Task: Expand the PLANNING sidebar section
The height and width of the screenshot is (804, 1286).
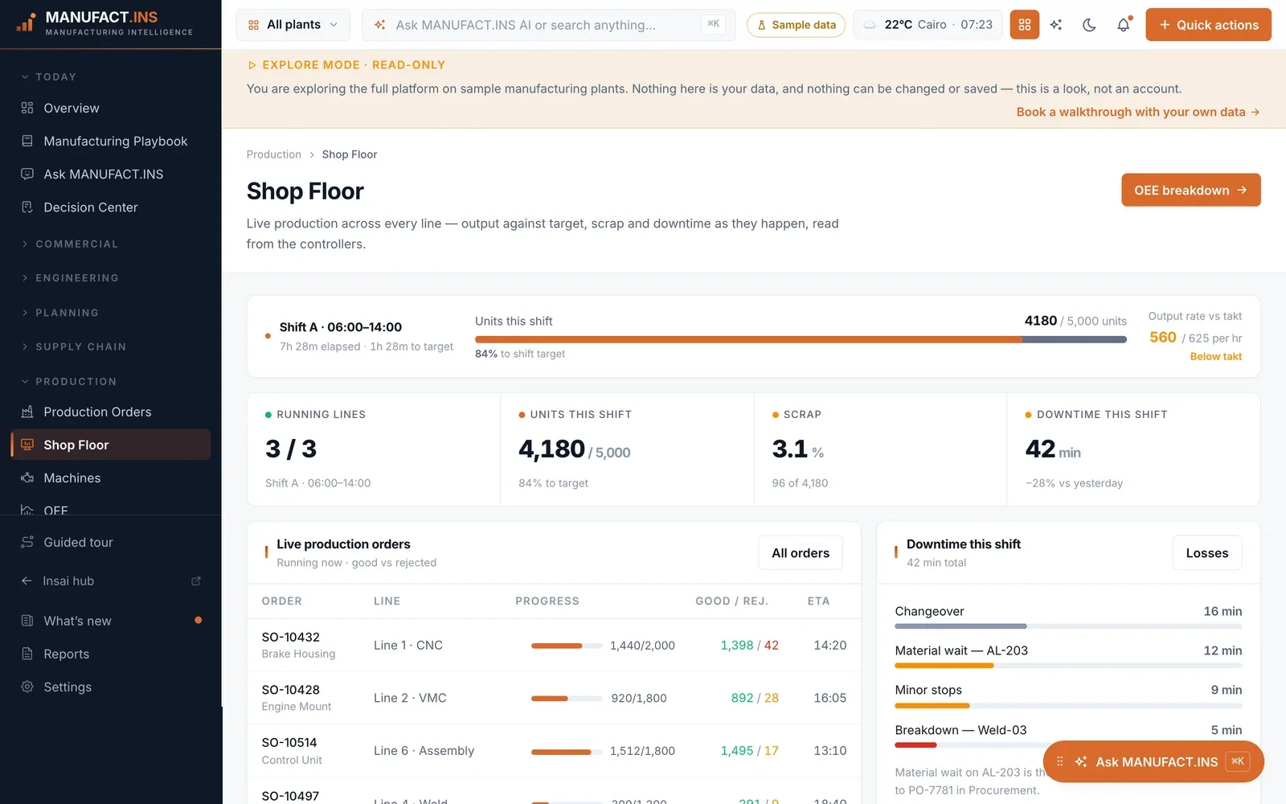Action: pyautogui.click(x=60, y=313)
